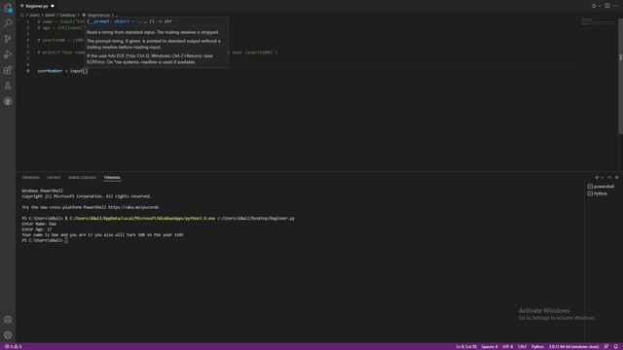Select the Beginner.py editor tab

37,6
